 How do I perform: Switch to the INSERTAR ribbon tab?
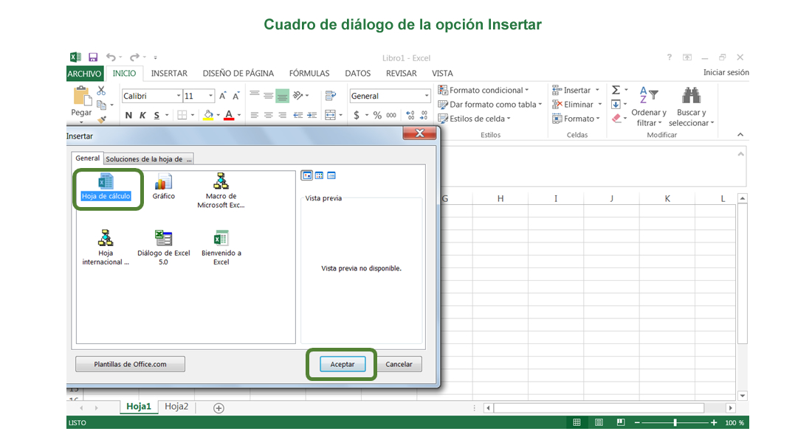(169, 74)
